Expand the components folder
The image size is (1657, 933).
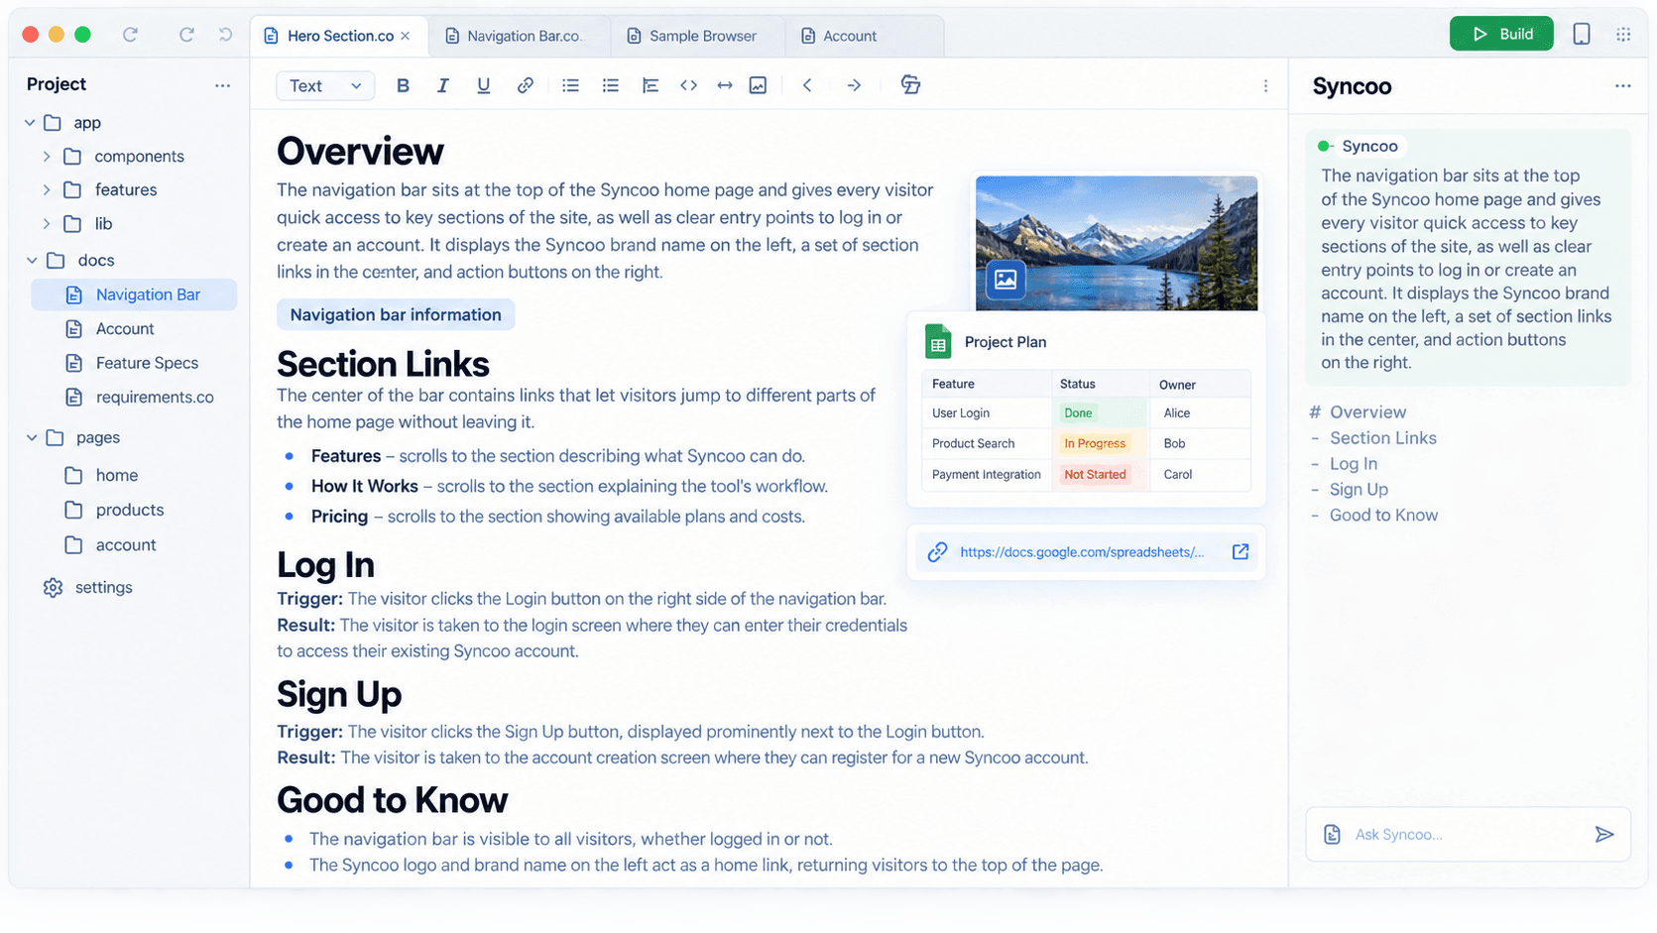pos(47,157)
